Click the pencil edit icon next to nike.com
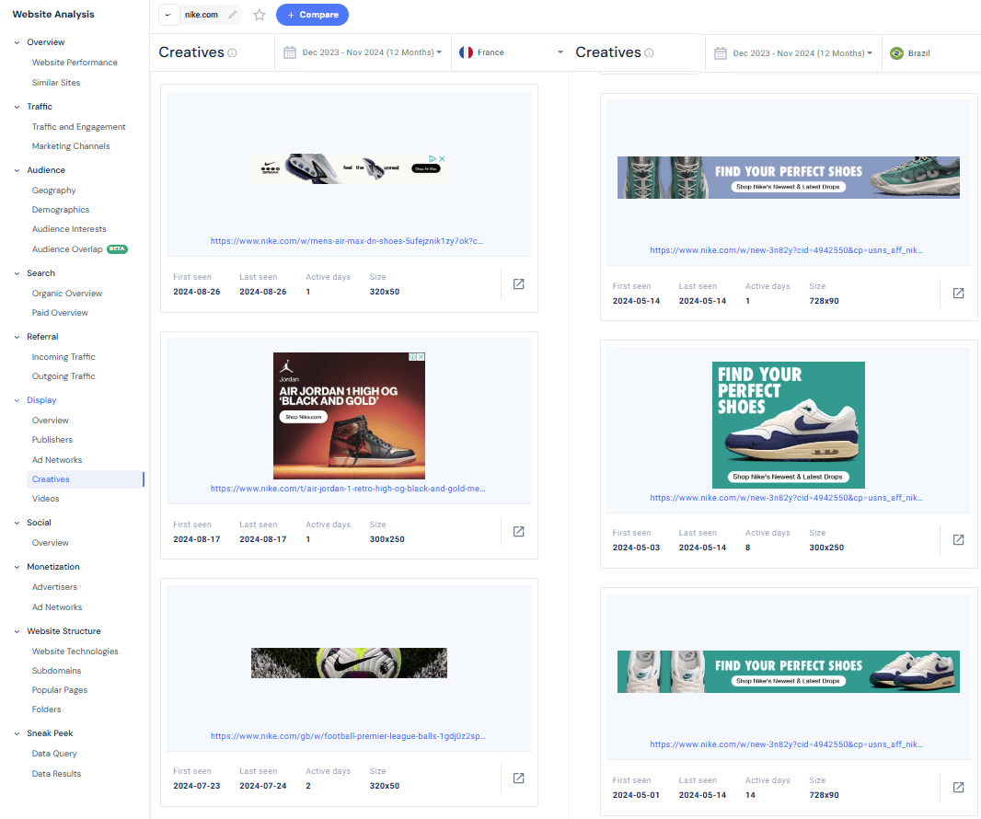This screenshot has height=819, width=981. click(x=233, y=15)
